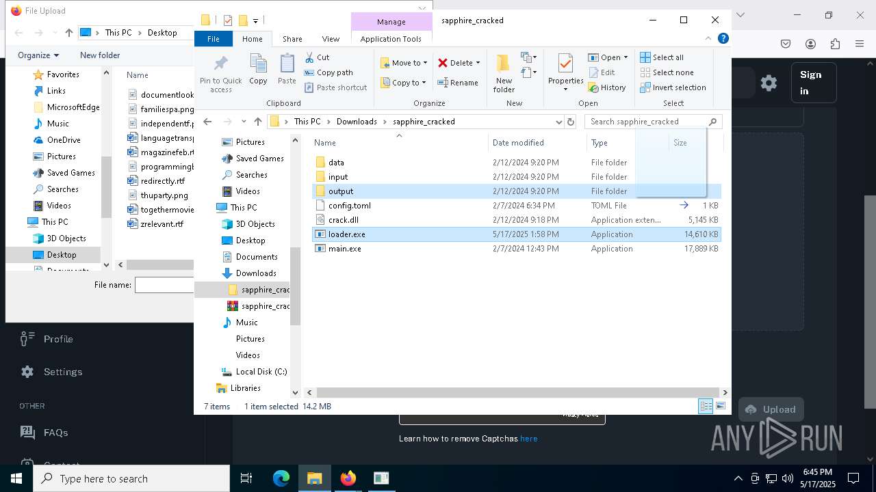Screen dimensions: 876x492
Task: Click the here captcha link
Action: (528, 439)
